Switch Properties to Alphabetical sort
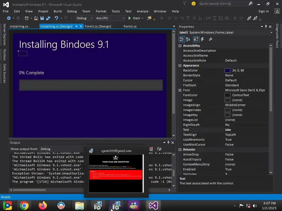Viewport: 282px width, 211px height. pos(188,39)
